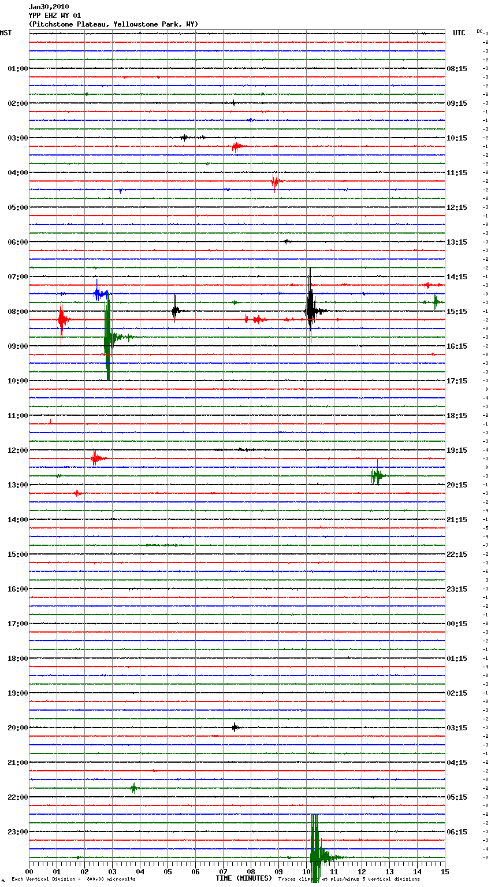Click the 06:15 UTC time label

click(x=457, y=832)
